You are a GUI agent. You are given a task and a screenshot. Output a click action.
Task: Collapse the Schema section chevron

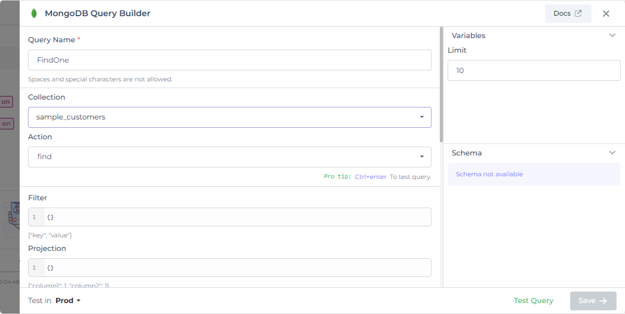pos(612,153)
